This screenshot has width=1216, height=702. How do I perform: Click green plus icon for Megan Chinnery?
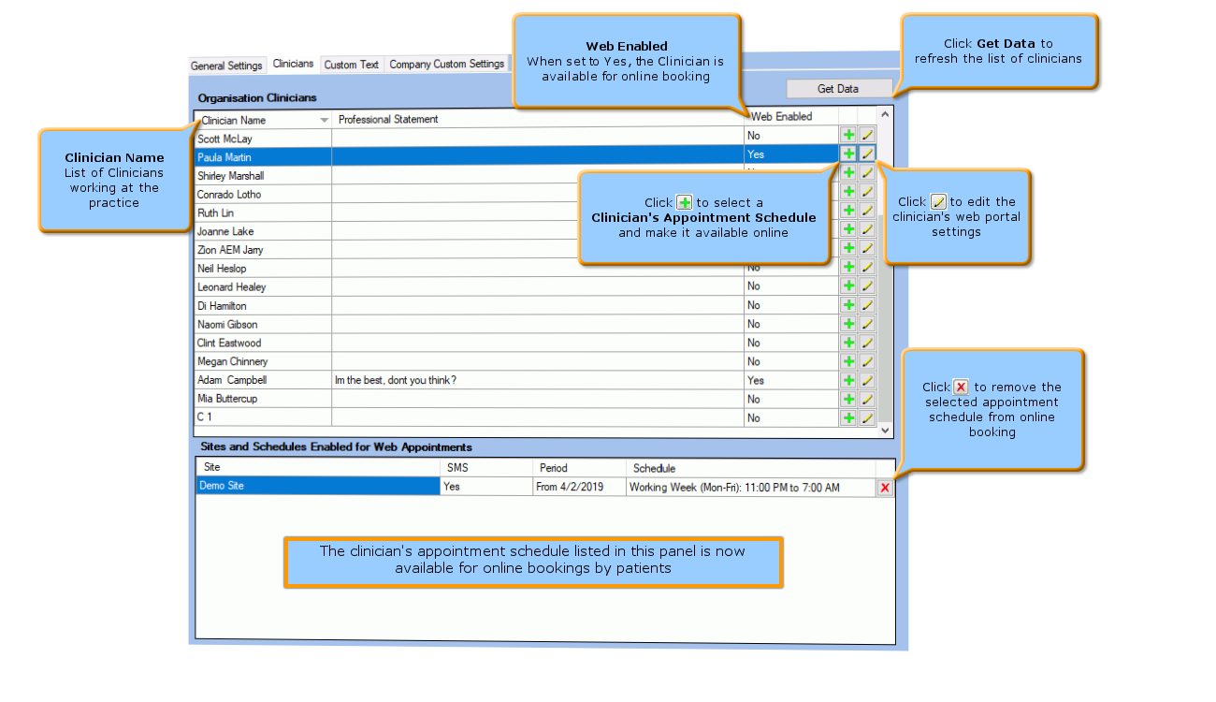[x=848, y=361]
